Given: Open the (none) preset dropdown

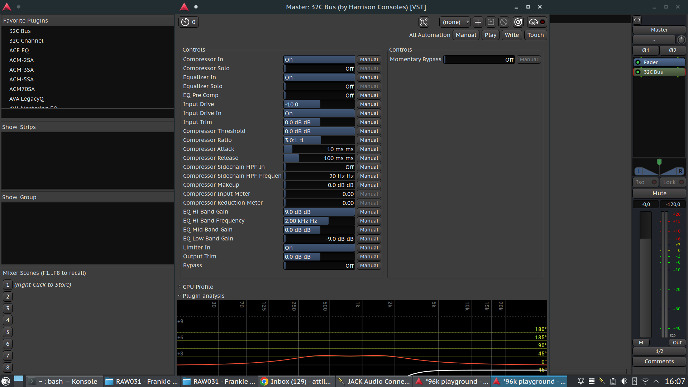Looking at the screenshot, I should click(455, 22).
